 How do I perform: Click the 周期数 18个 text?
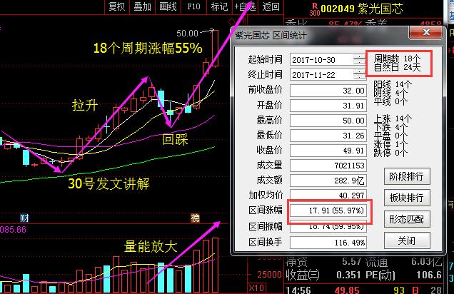click(x=397, y=59)
